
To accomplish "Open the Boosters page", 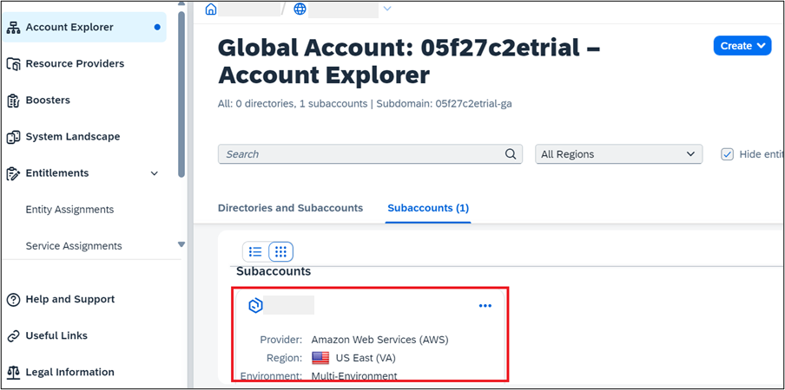I will pyautogui.click(x=48, y=100).
